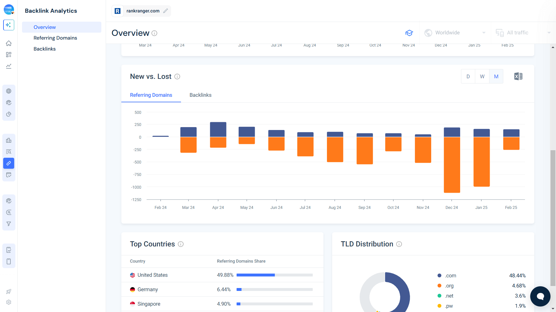556x312 pixels.
Task: Switch to the Backlinks chart tab
Action: [200, 95]
